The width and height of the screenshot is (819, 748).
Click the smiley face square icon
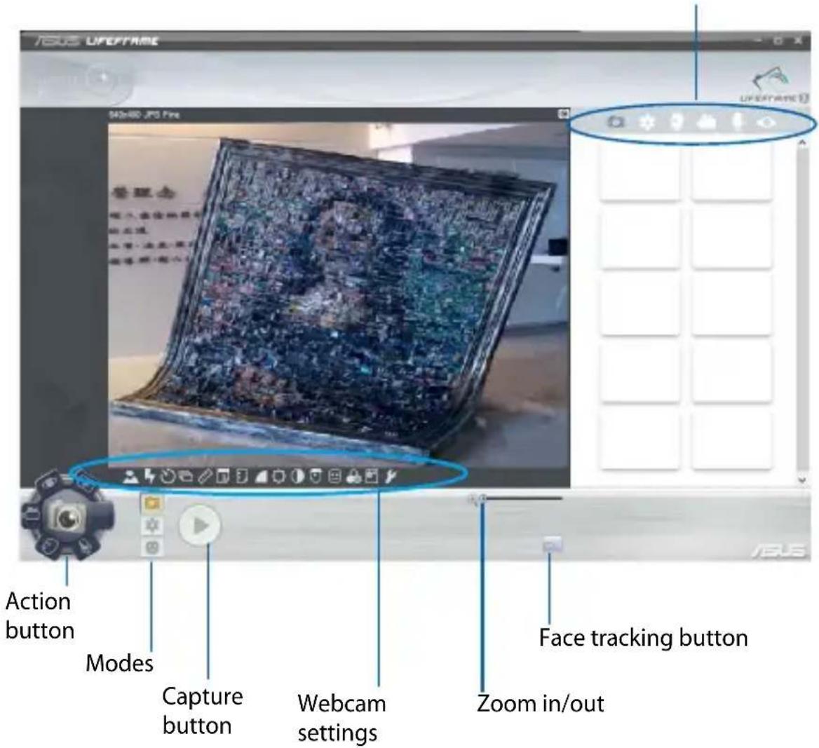click(x=334, y=477)
